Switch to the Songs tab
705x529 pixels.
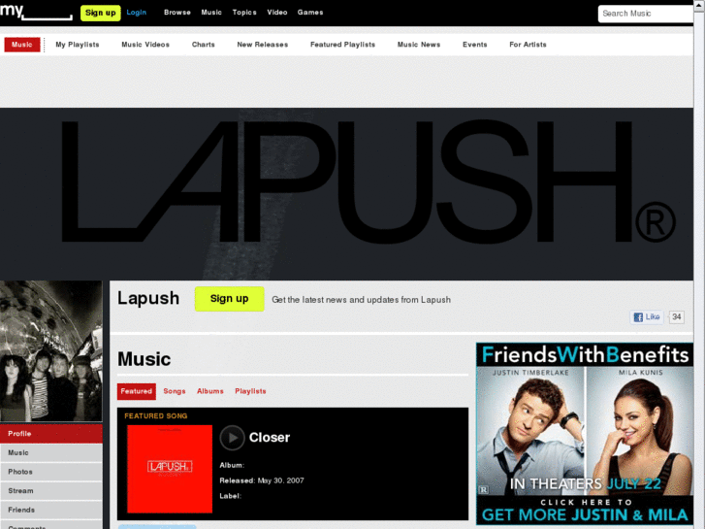pyautogui.click(x=175, y=391)
